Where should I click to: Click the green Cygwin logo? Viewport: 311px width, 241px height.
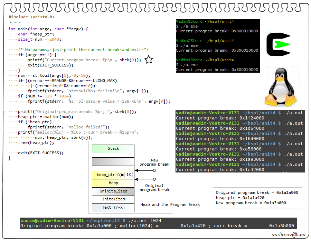coord(278,44)
